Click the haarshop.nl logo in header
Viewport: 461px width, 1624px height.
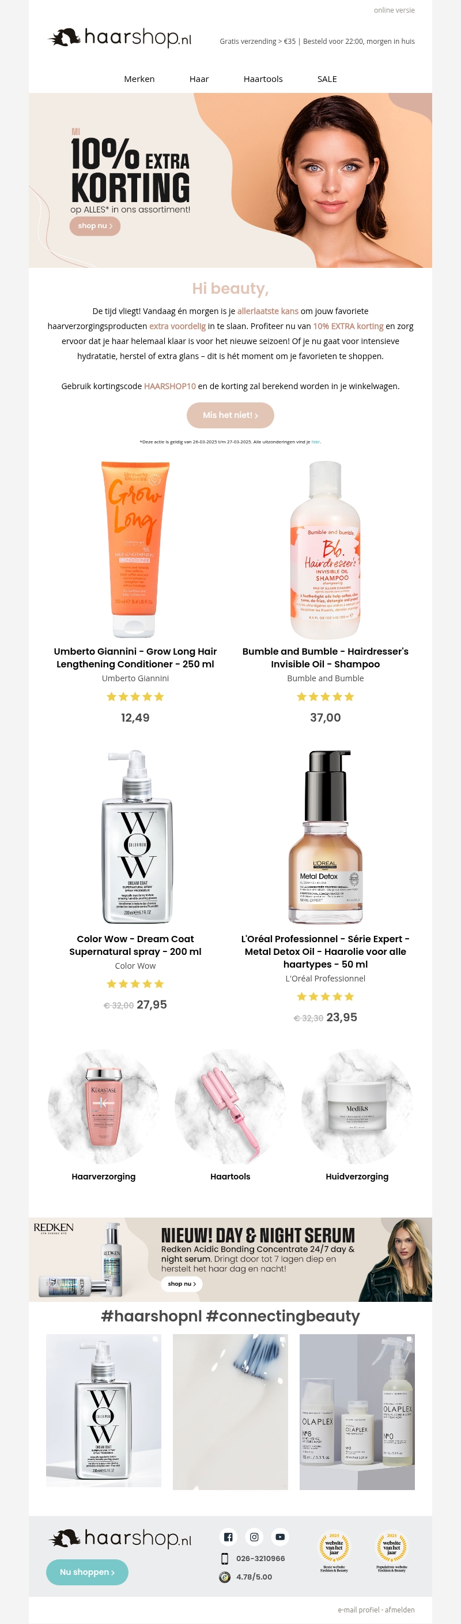pyautogui.click(x=119, y=38)
